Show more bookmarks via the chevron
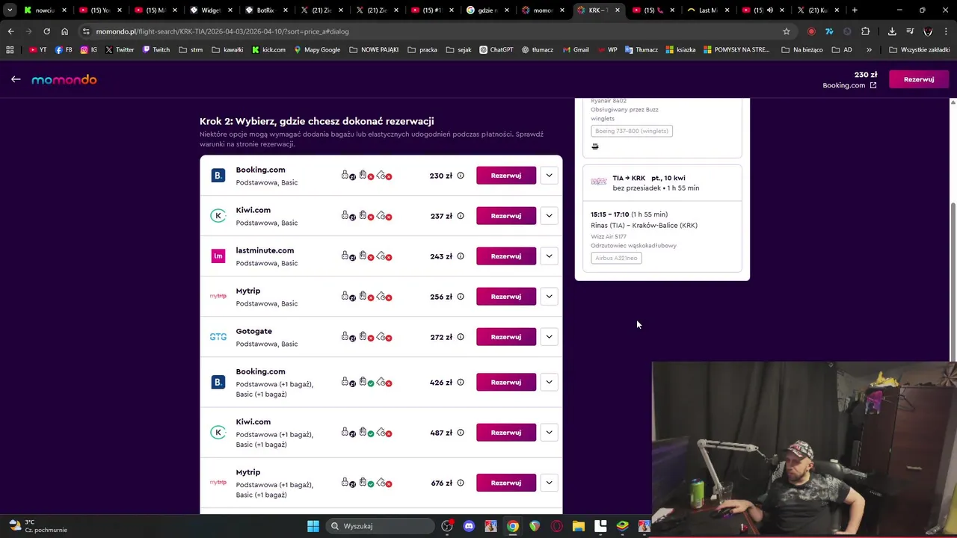 click(x=869, y=50)
